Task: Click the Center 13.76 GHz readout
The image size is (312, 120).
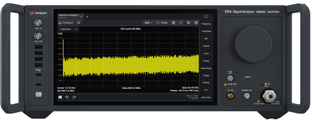Action: point(66,88)
